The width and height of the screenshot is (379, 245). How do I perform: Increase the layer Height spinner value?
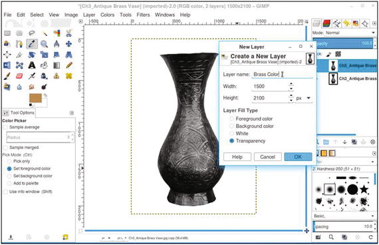pos(291,96)
